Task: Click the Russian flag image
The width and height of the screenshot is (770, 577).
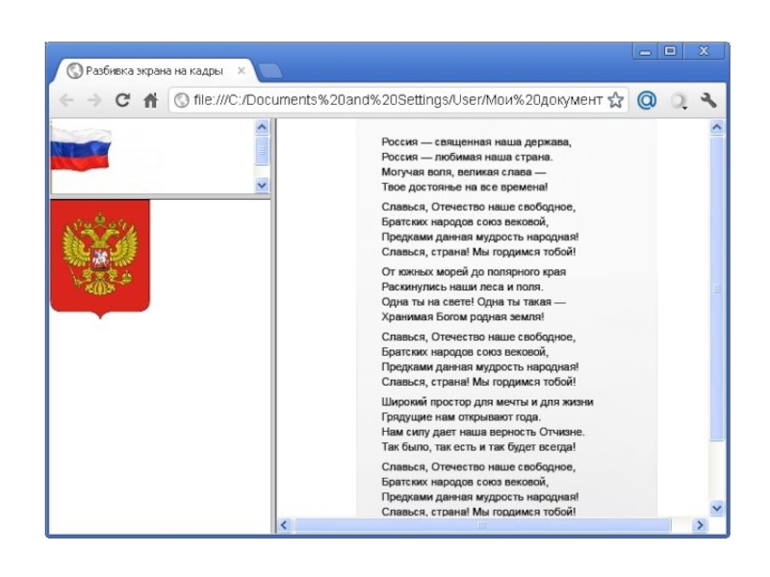Action: [x=81, y=149]
